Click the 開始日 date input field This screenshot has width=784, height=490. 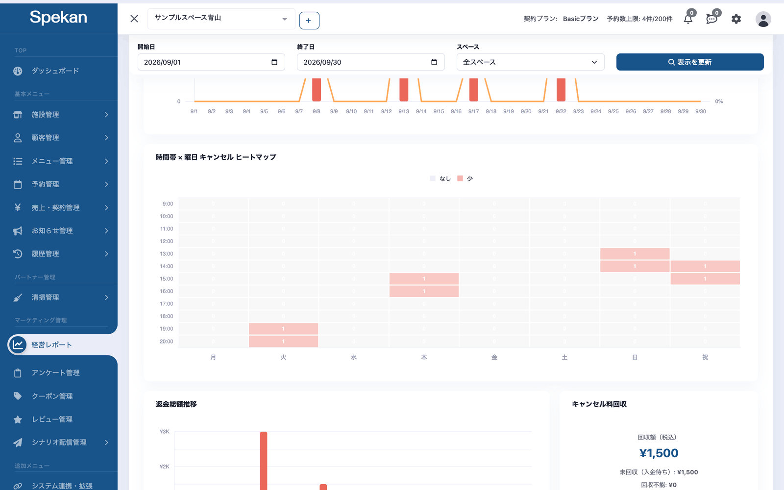[211, 62]
